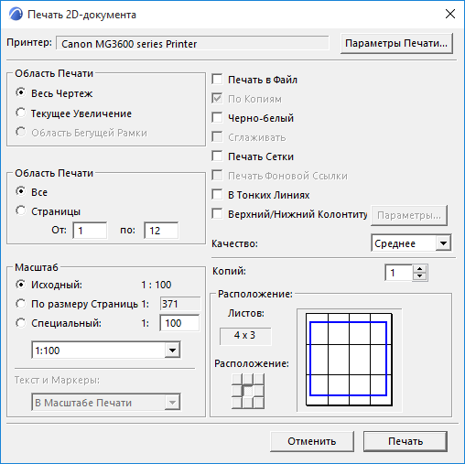Viewport: 465px width, 464px height.
Task: Enable Черно-белый printing
Action: point(217,118)
